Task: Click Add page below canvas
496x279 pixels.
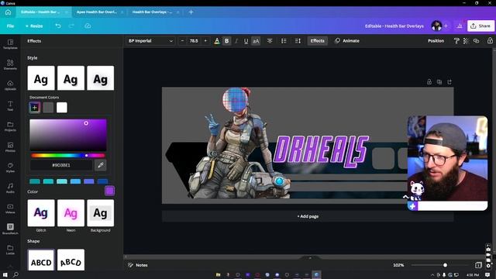Action: (308, 216)
